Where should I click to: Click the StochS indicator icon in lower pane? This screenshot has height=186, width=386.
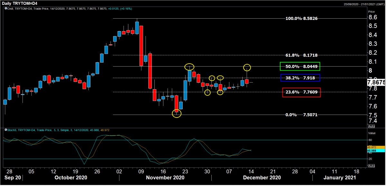tap(5, 129)
